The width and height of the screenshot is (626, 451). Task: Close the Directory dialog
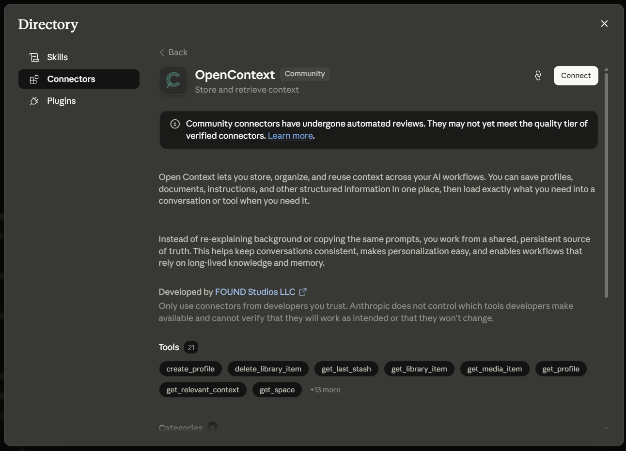pos(604,23)
